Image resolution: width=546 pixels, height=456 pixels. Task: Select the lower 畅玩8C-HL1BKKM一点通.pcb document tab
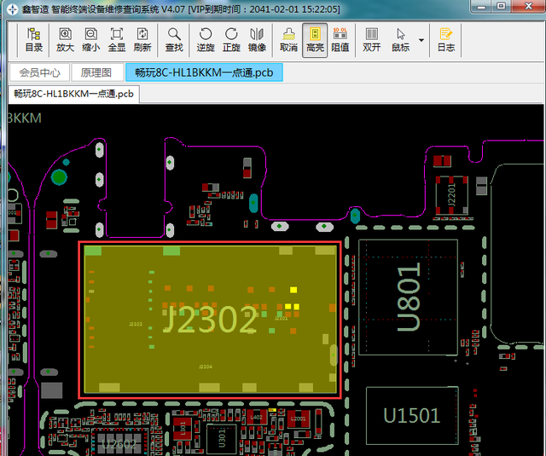pos(74,94)
